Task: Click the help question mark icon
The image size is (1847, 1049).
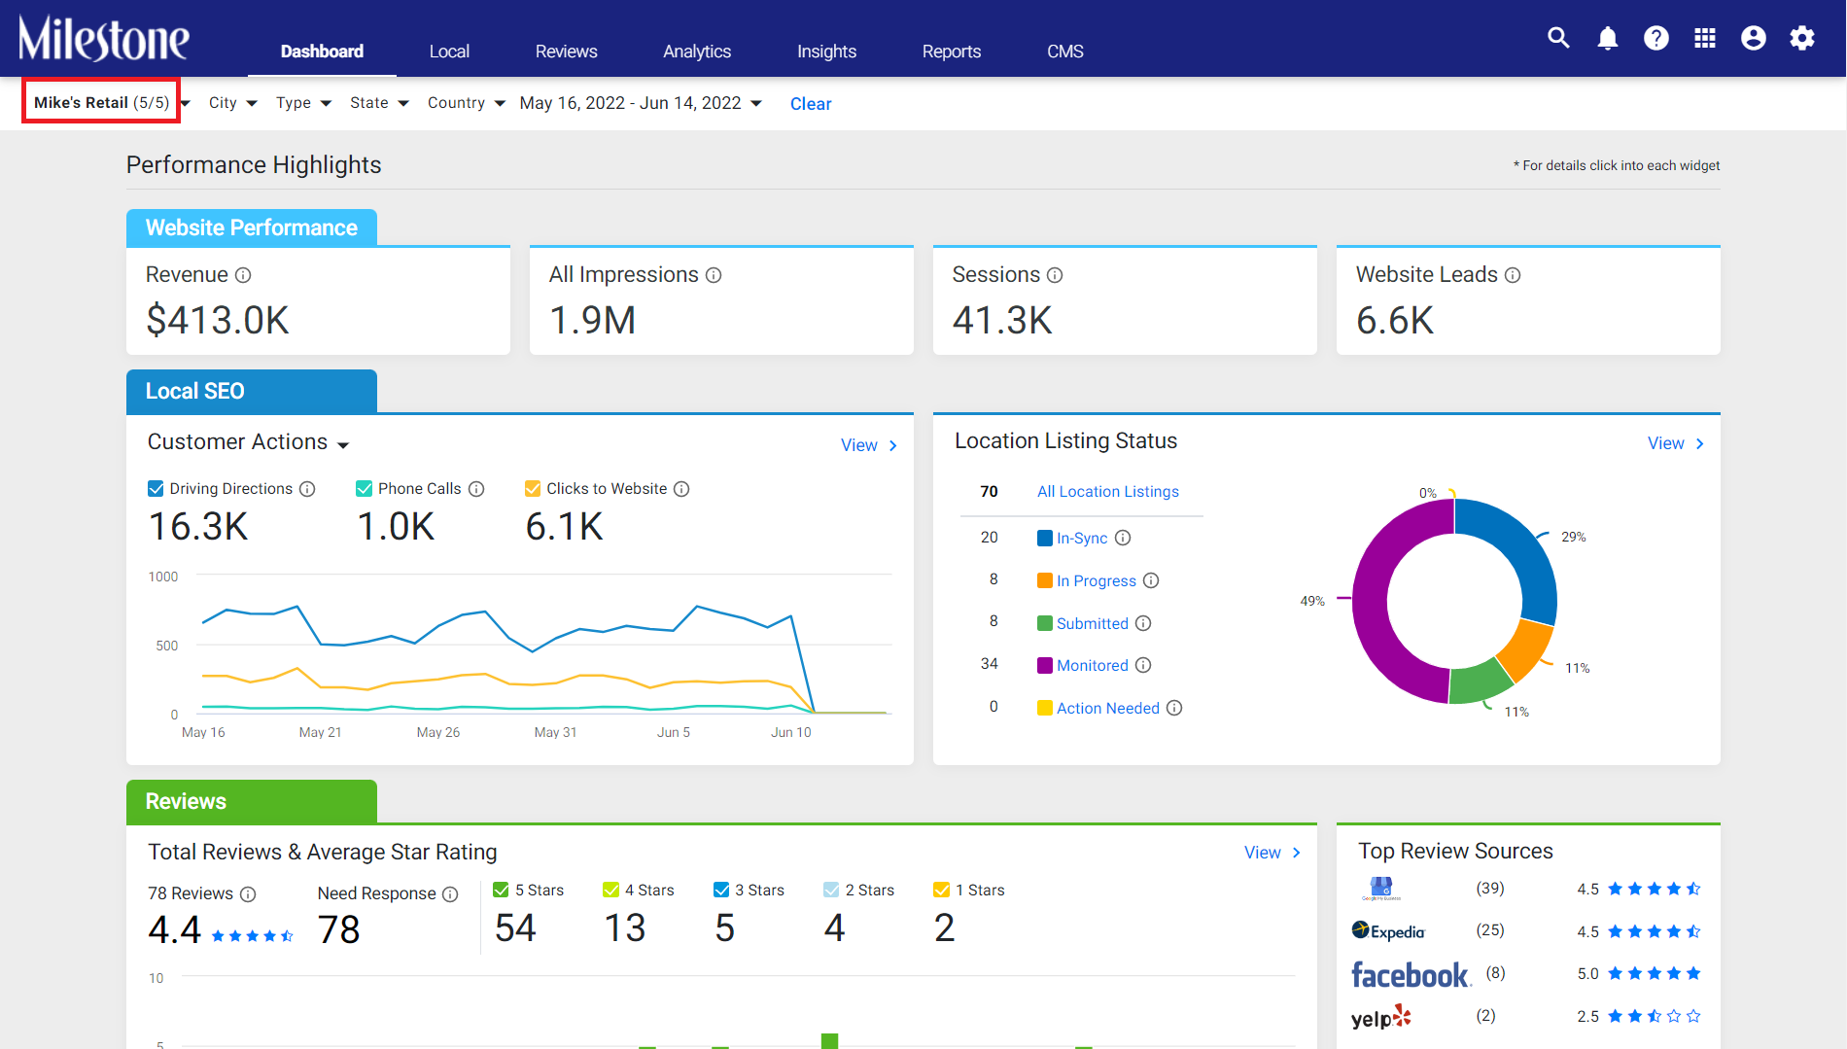Action: pyautogui.click(x=1656, y=38)
